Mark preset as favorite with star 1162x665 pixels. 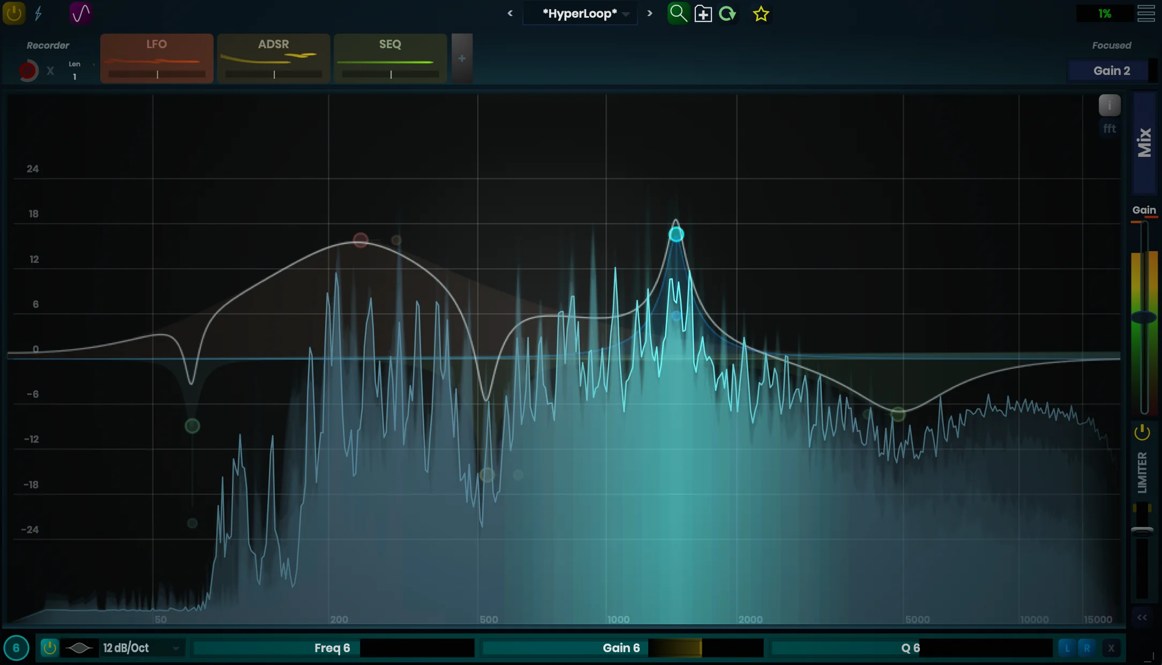(761, 14)
